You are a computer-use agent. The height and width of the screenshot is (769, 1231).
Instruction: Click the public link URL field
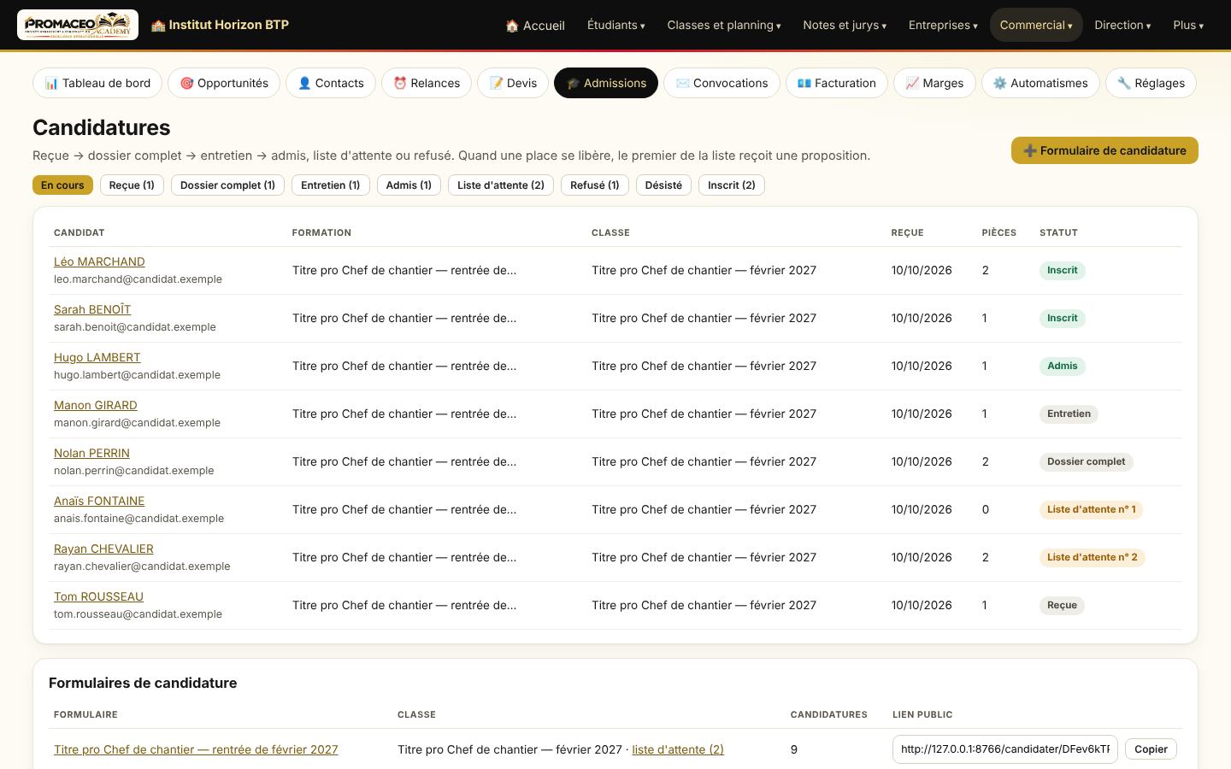[x=1005, y=749]
